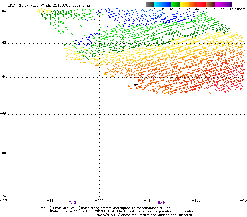The width and height of the screenshot is (247, 217).
Task: Click the longitude label -141
Action: click(x=148, y=200)
